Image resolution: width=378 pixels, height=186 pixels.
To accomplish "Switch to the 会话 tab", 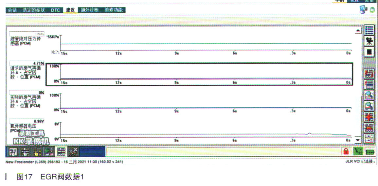I will (x=12, y=10).
